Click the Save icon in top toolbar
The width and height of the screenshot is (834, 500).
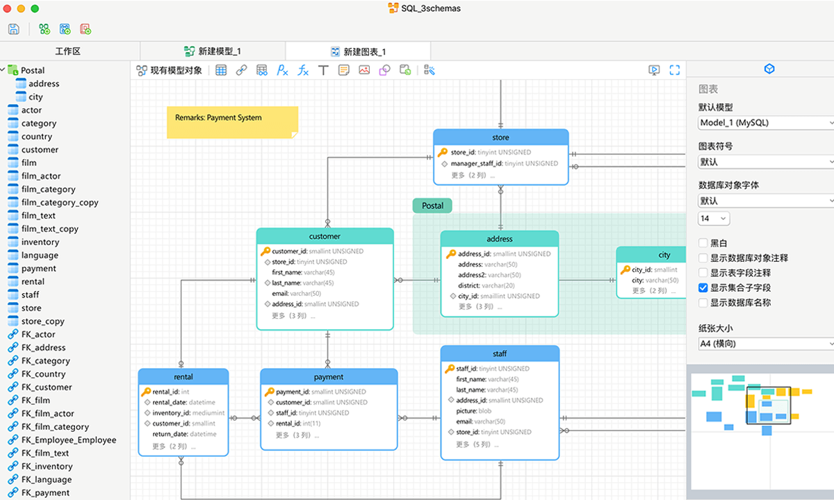pos(13,29)
